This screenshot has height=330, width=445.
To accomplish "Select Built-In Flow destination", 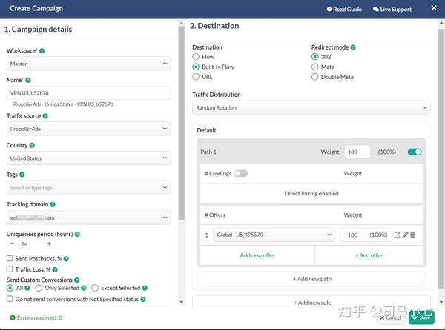I will (x=196, y=67).
